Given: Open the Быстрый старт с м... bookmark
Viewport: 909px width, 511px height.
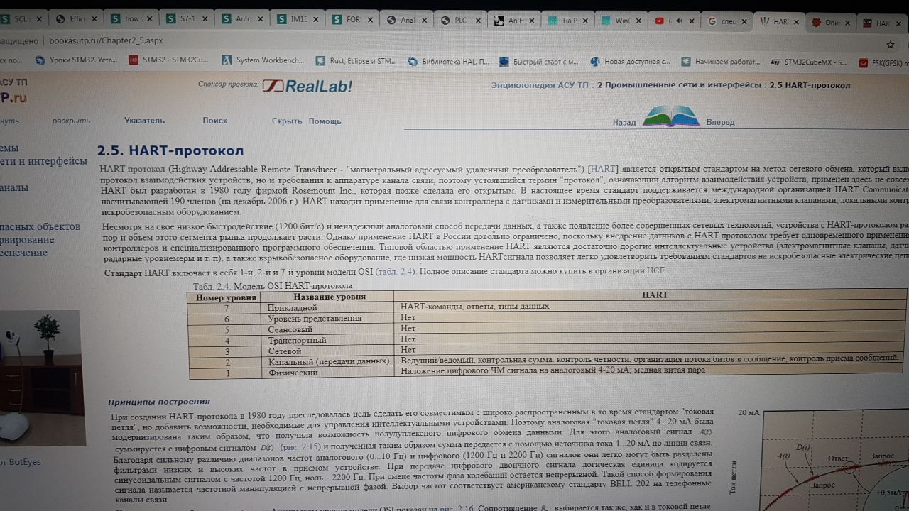Looking at the screenshot, I should [540, 62].
